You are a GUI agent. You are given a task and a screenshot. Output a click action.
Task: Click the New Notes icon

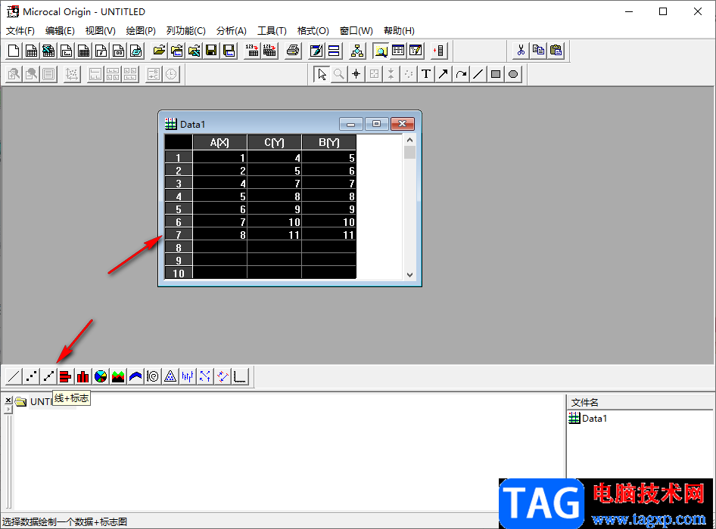pyautogui.click(x=135, y=51)
